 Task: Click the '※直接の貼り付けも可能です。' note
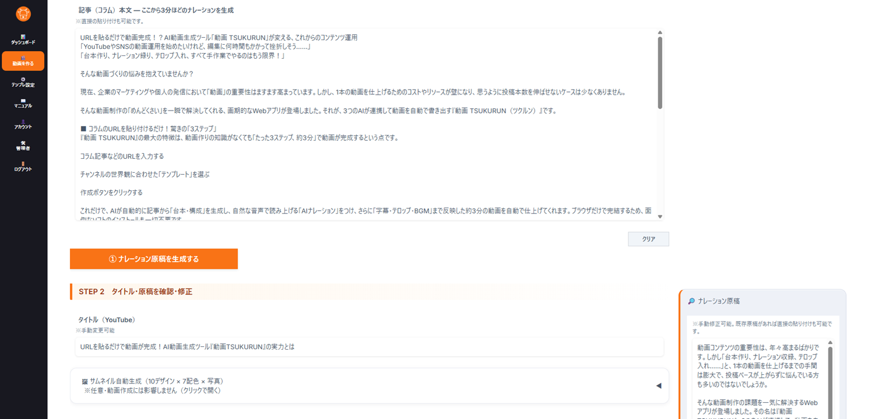[110, 22]
